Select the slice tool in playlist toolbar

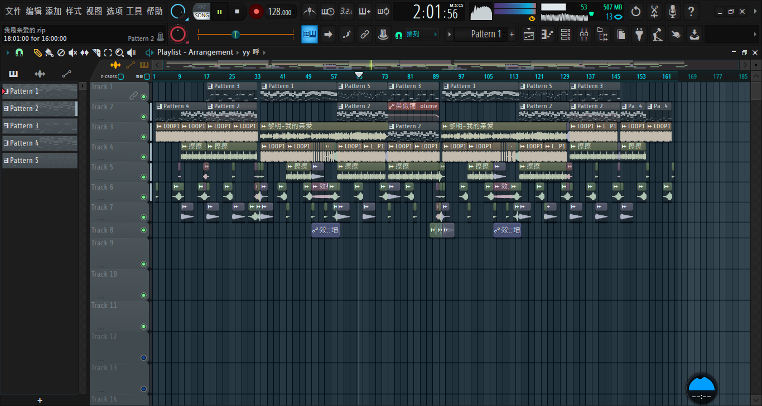[x=96, y=52]
